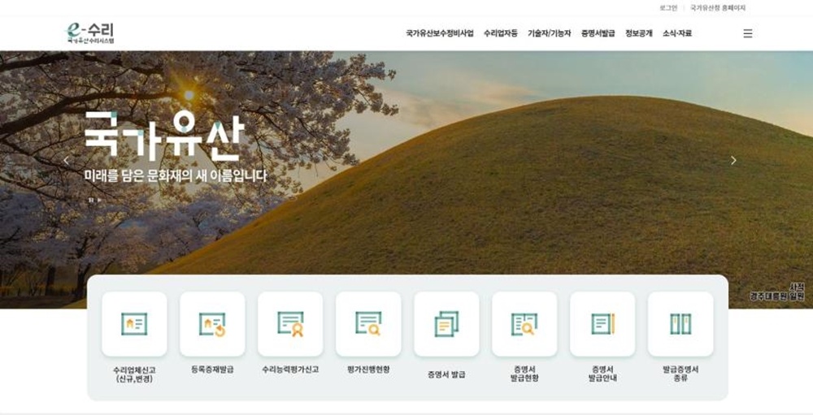Show the next banner slide arrow
This screenshot has height=415, width=813.
[733, 161]
